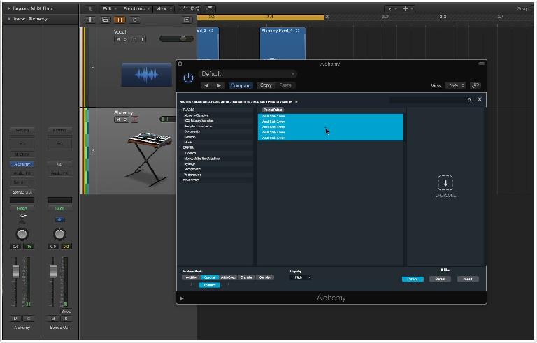537x343 pixels.
Task: Click the Alchemy instrument slot in channel strip
Action: [x=22, y=164]
